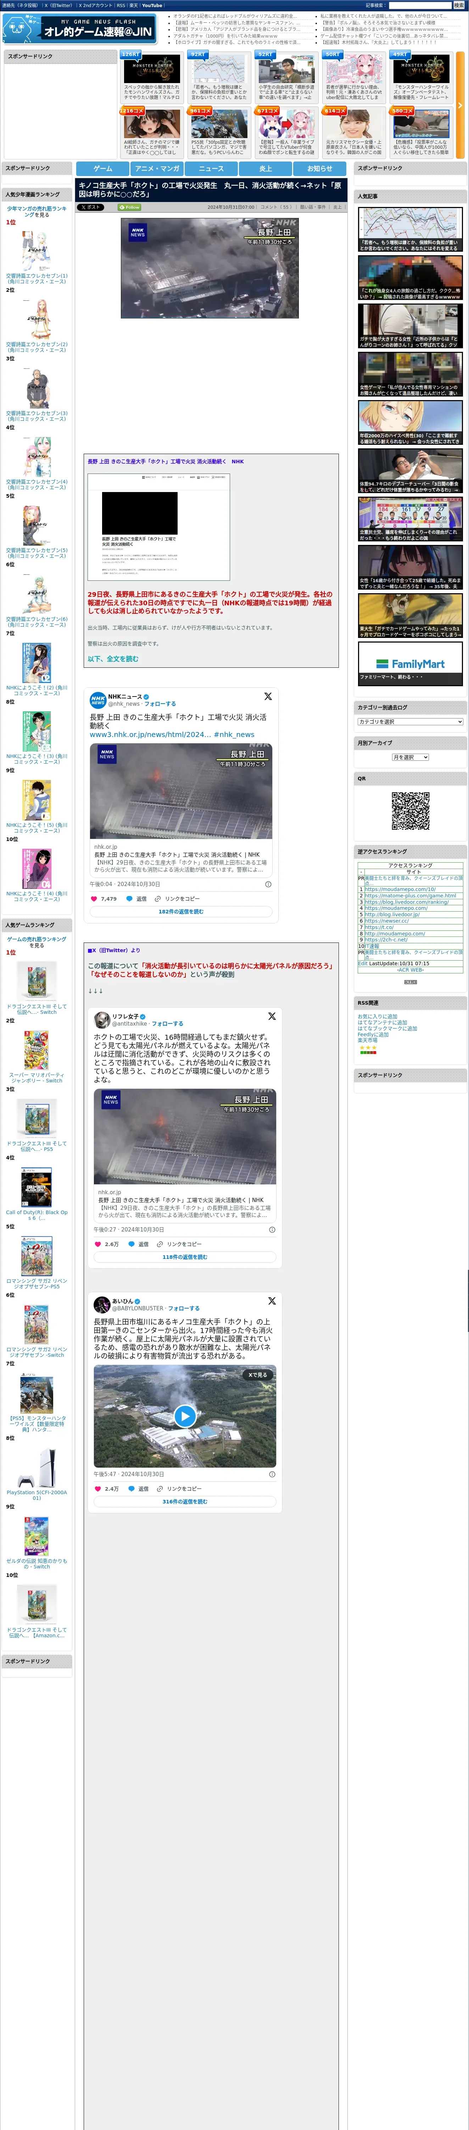Viewport: 469px width, 2130px height.
Task: Open the YouTube link in top bar
Action: (x=152, y=5)
